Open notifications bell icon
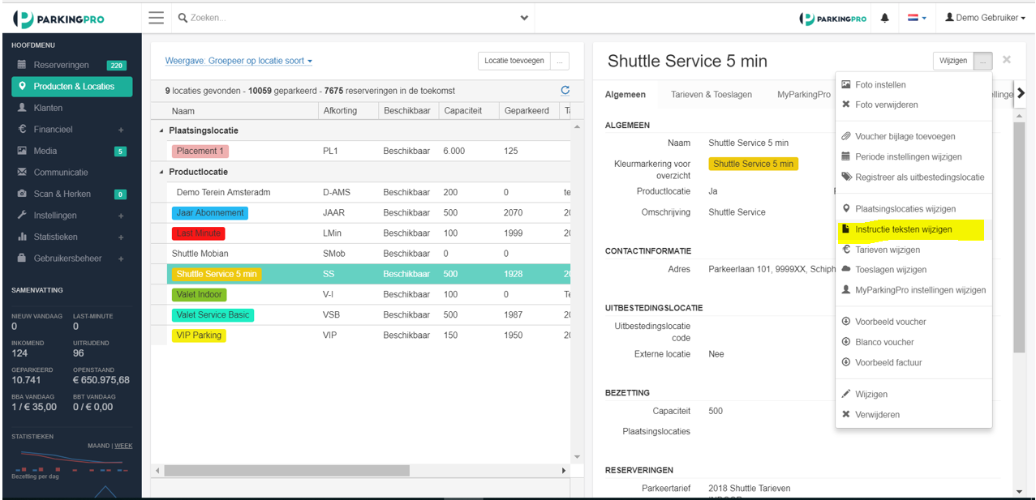 885,18
